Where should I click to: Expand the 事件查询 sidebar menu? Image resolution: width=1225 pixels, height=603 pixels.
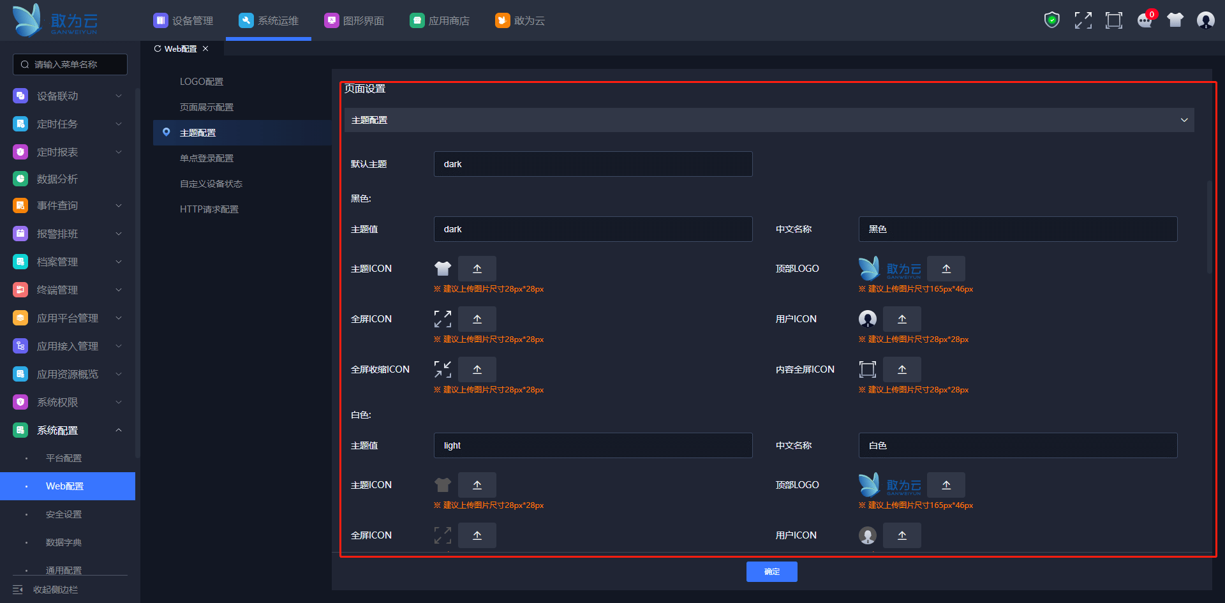tap(68, 205)
